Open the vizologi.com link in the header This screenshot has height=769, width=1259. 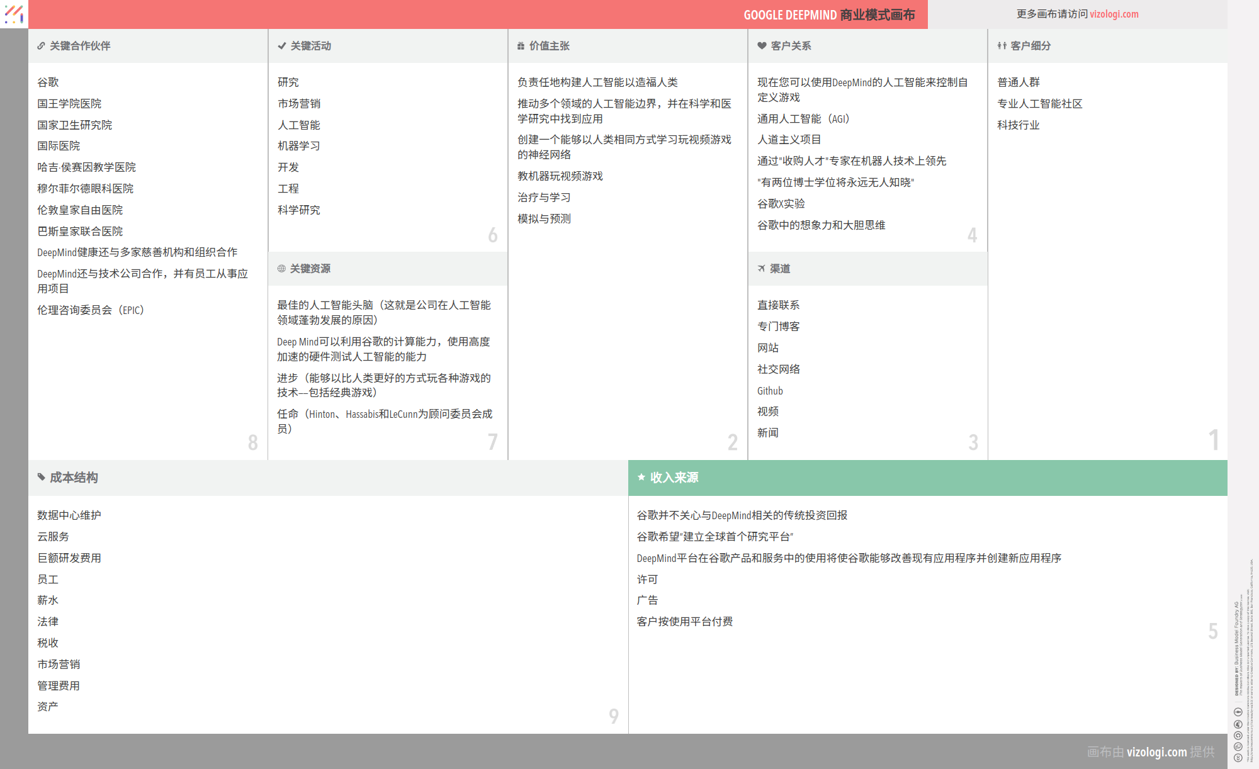click(1114, 14)
